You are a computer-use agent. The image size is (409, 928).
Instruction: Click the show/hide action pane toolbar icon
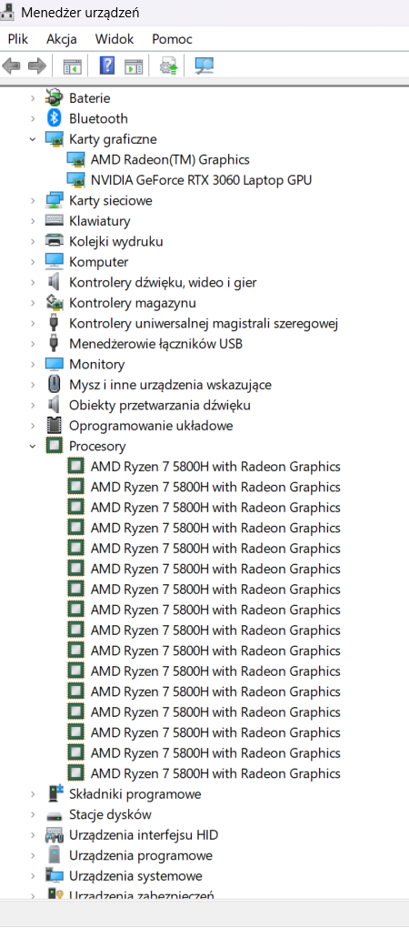pyautogui.click(x=134, y=66)
